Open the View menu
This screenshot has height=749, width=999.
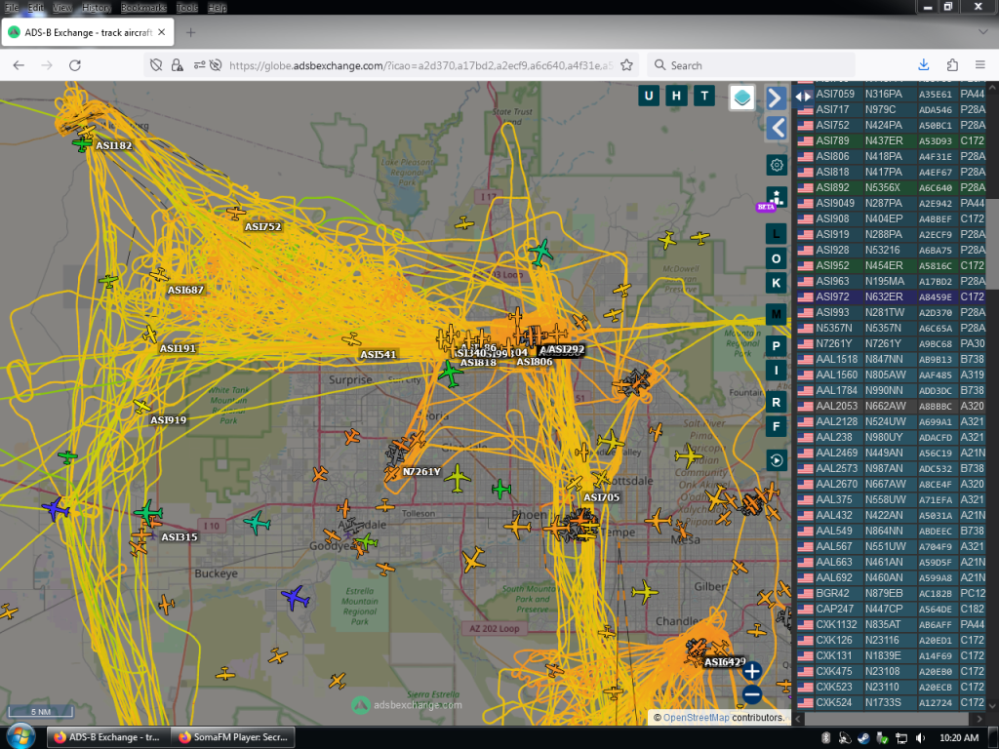coord(62,8)
